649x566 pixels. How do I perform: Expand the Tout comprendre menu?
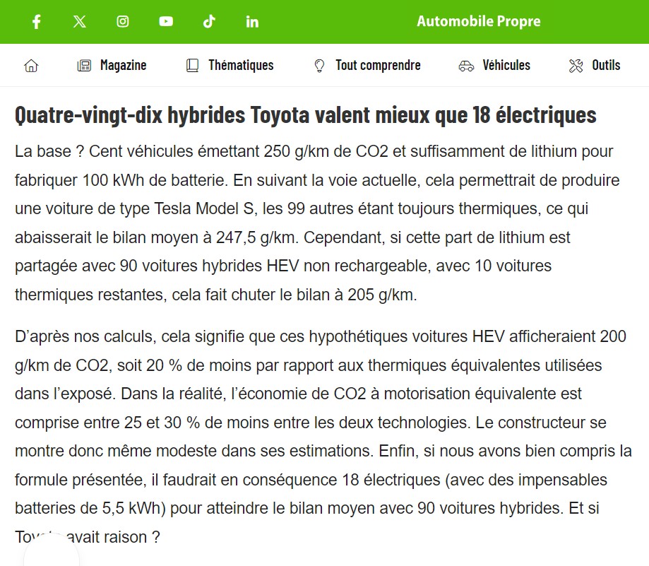tap(378, 65)
